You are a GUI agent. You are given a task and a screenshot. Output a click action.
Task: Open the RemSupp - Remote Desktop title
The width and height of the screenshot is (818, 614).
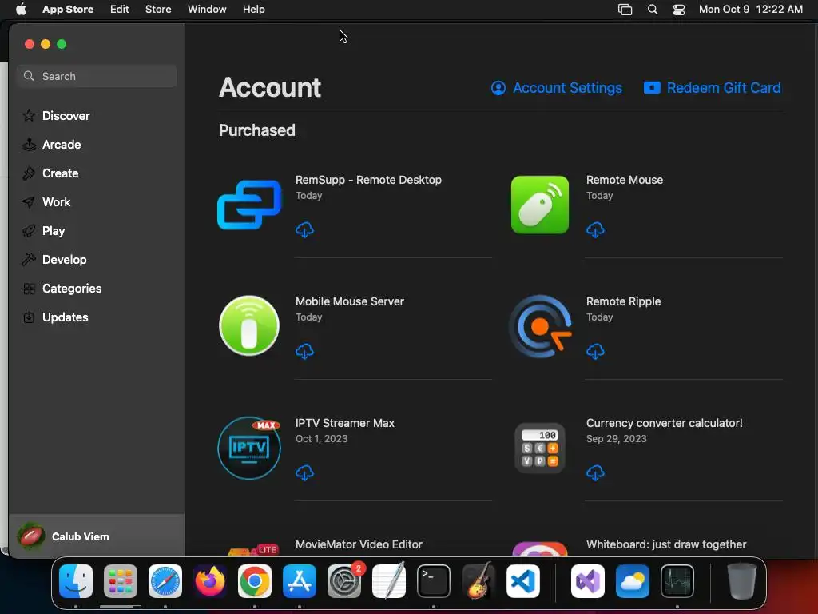368,180
